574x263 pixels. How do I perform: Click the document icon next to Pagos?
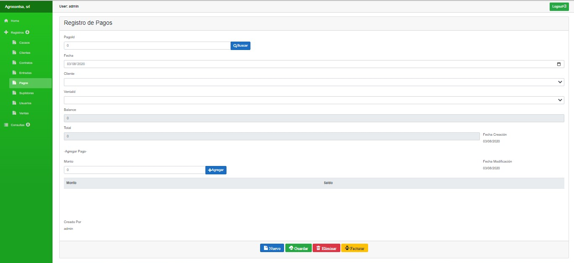point(14,83)
